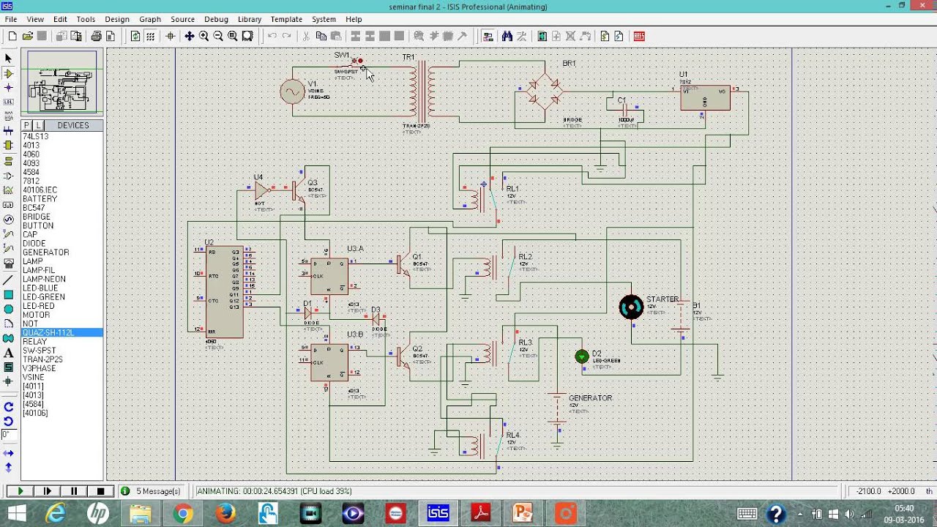Viewport: 937px width, 527px height.
Task: Choose Text script mode
Action: (9, 117)
